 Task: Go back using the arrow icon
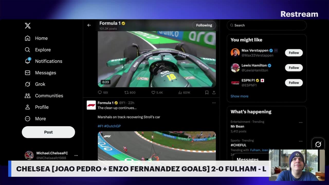[89, 25]
